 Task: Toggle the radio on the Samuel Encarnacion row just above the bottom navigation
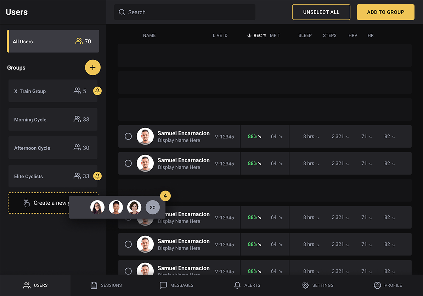coord(128,271)
